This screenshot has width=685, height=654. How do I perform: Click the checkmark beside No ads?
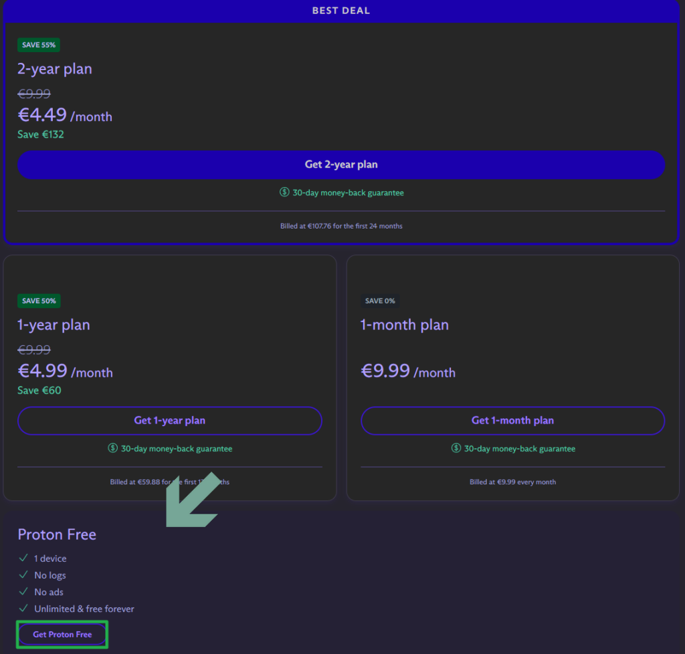[x=23, y=592]
